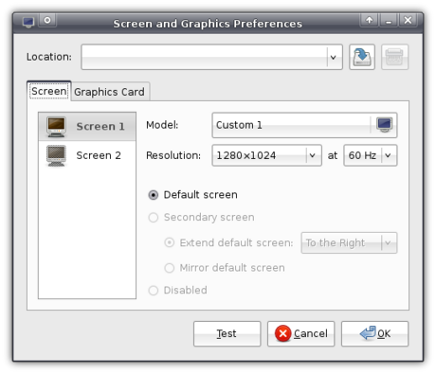The height and width of the screenshot is (374, 436).
Task: Switch to the Screen tab
Action: (49, 91)
